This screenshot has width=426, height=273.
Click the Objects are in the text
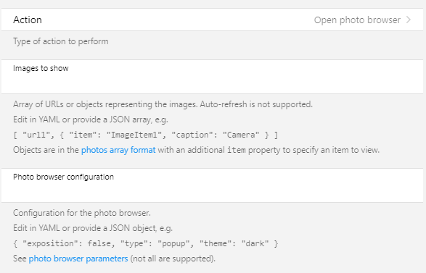point(46,150)
